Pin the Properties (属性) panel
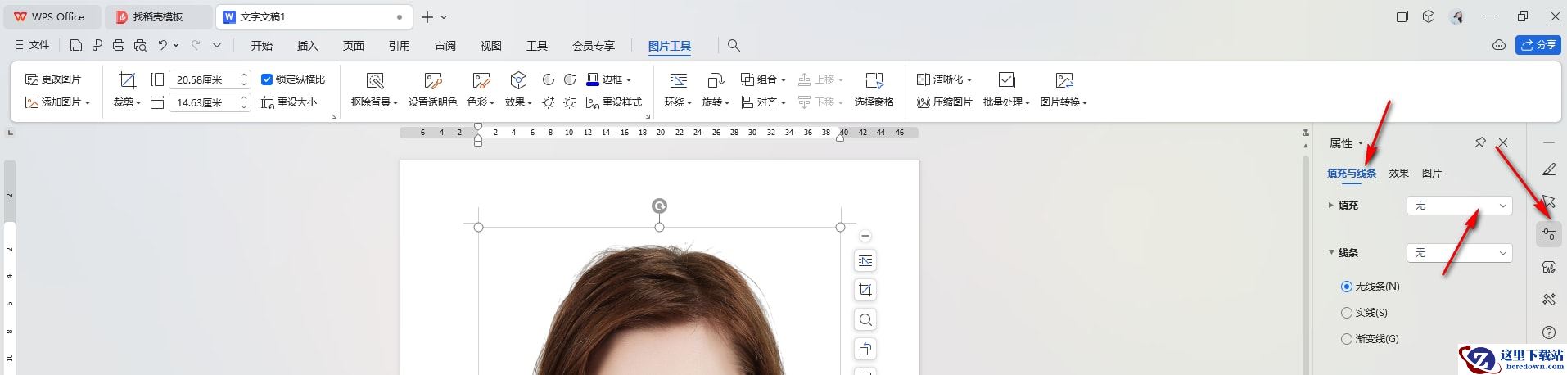Image resolution: width=1567 pixels, height=375 pixels. pyautogui.click(x=1480, y=142)
